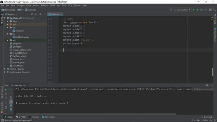The image size is (217, 122).
Task: Open the Dart Analysis tool window
Action: point(48,117)
